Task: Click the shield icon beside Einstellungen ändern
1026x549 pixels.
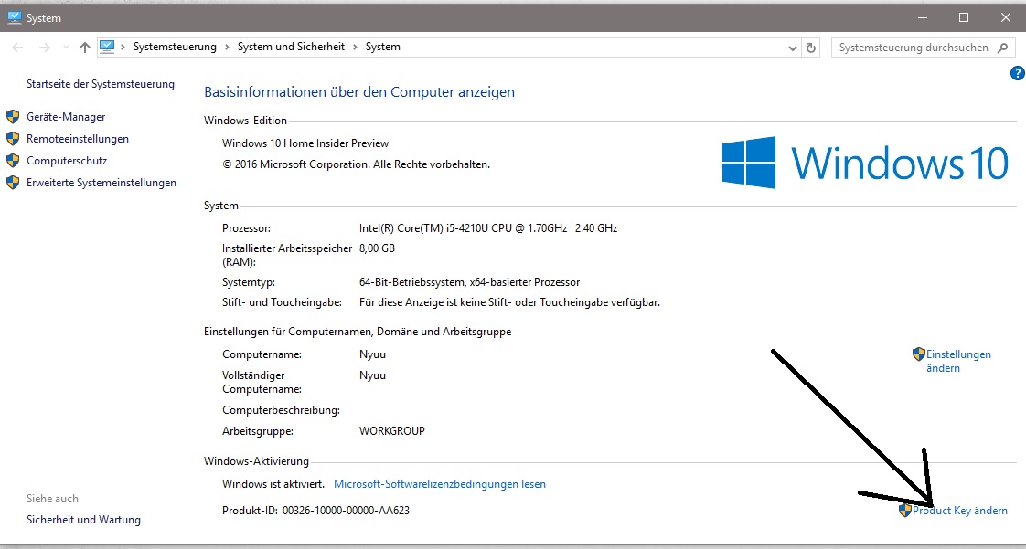Action: pyautogui.click(x=919, y=354)
